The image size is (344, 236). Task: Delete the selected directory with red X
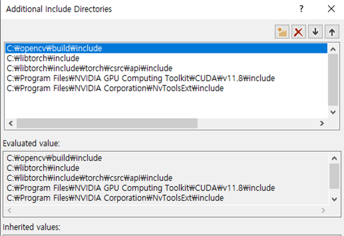[x=298, y=32]
